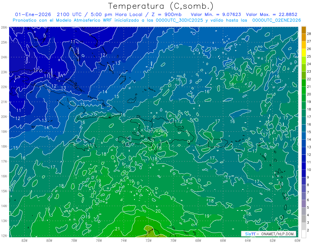Click the 12N latitude axis label

[4, 236]
